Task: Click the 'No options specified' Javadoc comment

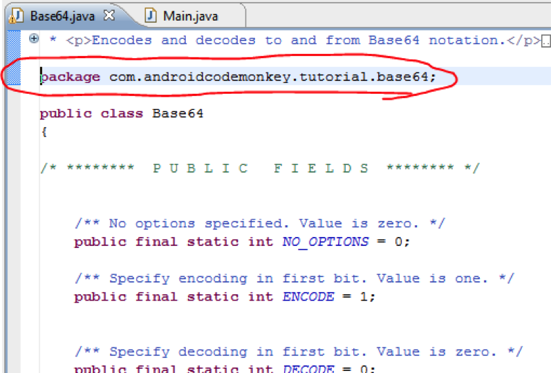Action: (x=260, y=223)
